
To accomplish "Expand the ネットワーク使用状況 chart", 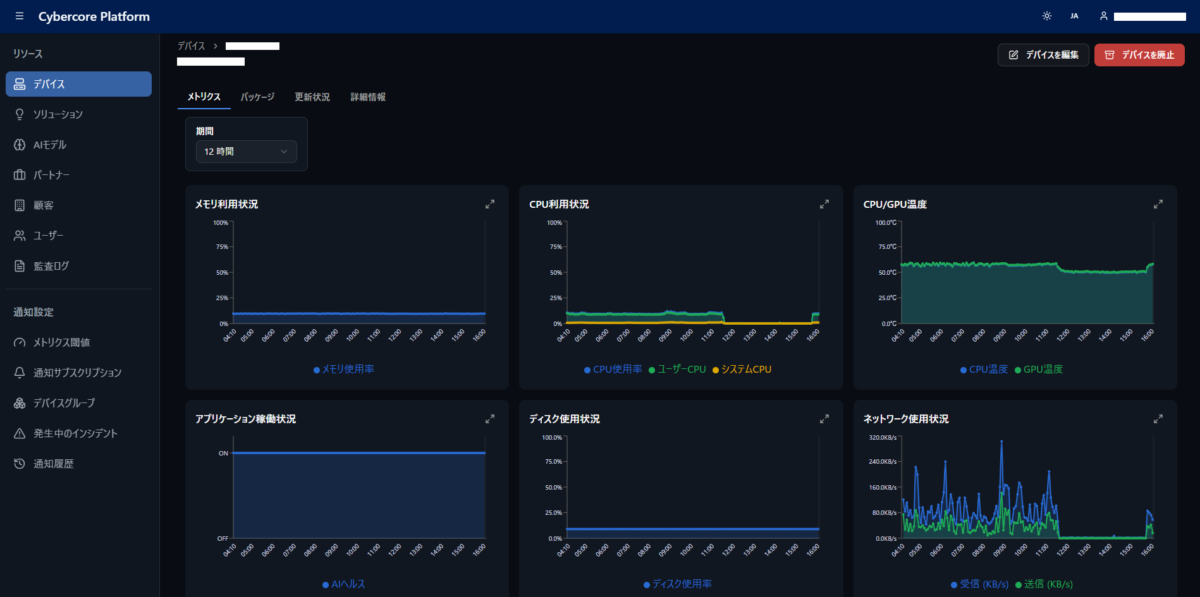I will click(1158, 419).
